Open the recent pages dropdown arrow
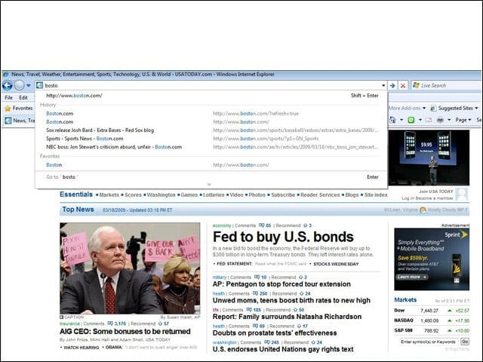Viewport: 483px width, 362px height. pyautogui.click(x=29, y=85)
